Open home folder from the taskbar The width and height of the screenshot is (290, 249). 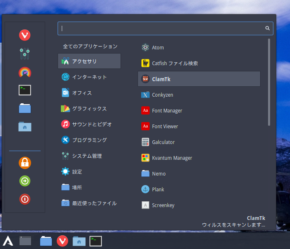pos(79,241)
